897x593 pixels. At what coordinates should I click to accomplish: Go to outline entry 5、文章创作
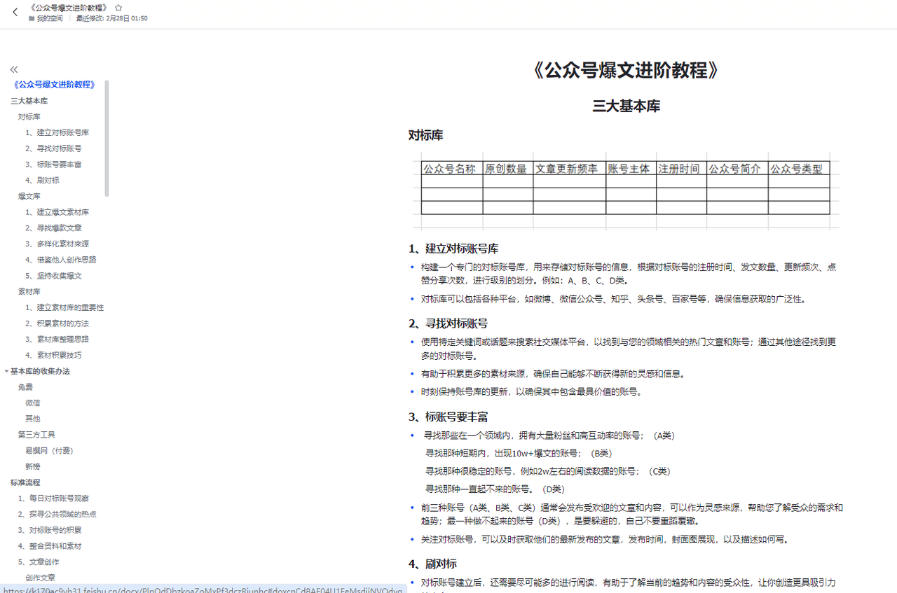[x=39, y=561]
